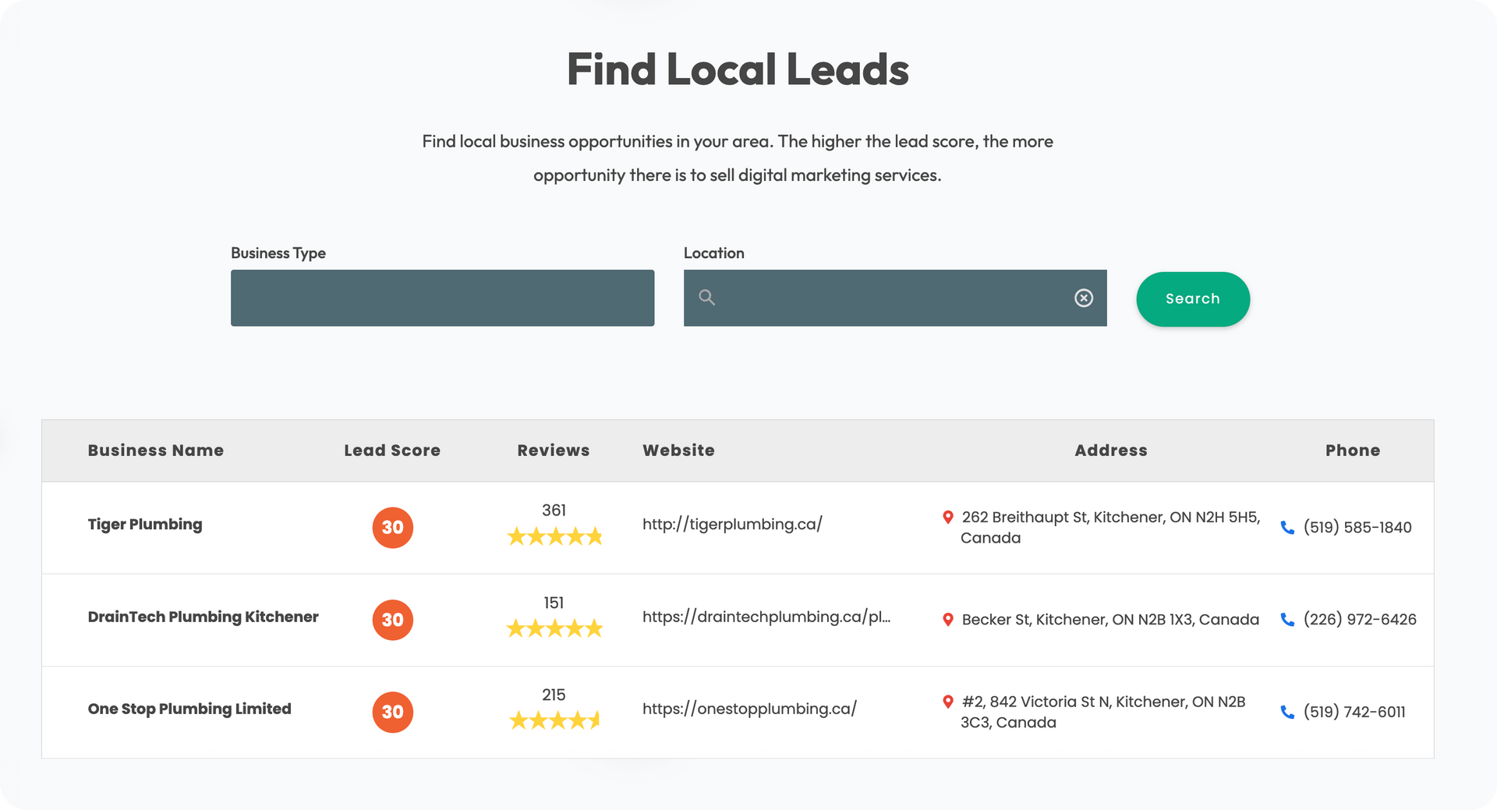Select the DrainTech Plumbing Kitchener business name
Viewport: 1497px width, 810px height.
[x=203, y=617]
